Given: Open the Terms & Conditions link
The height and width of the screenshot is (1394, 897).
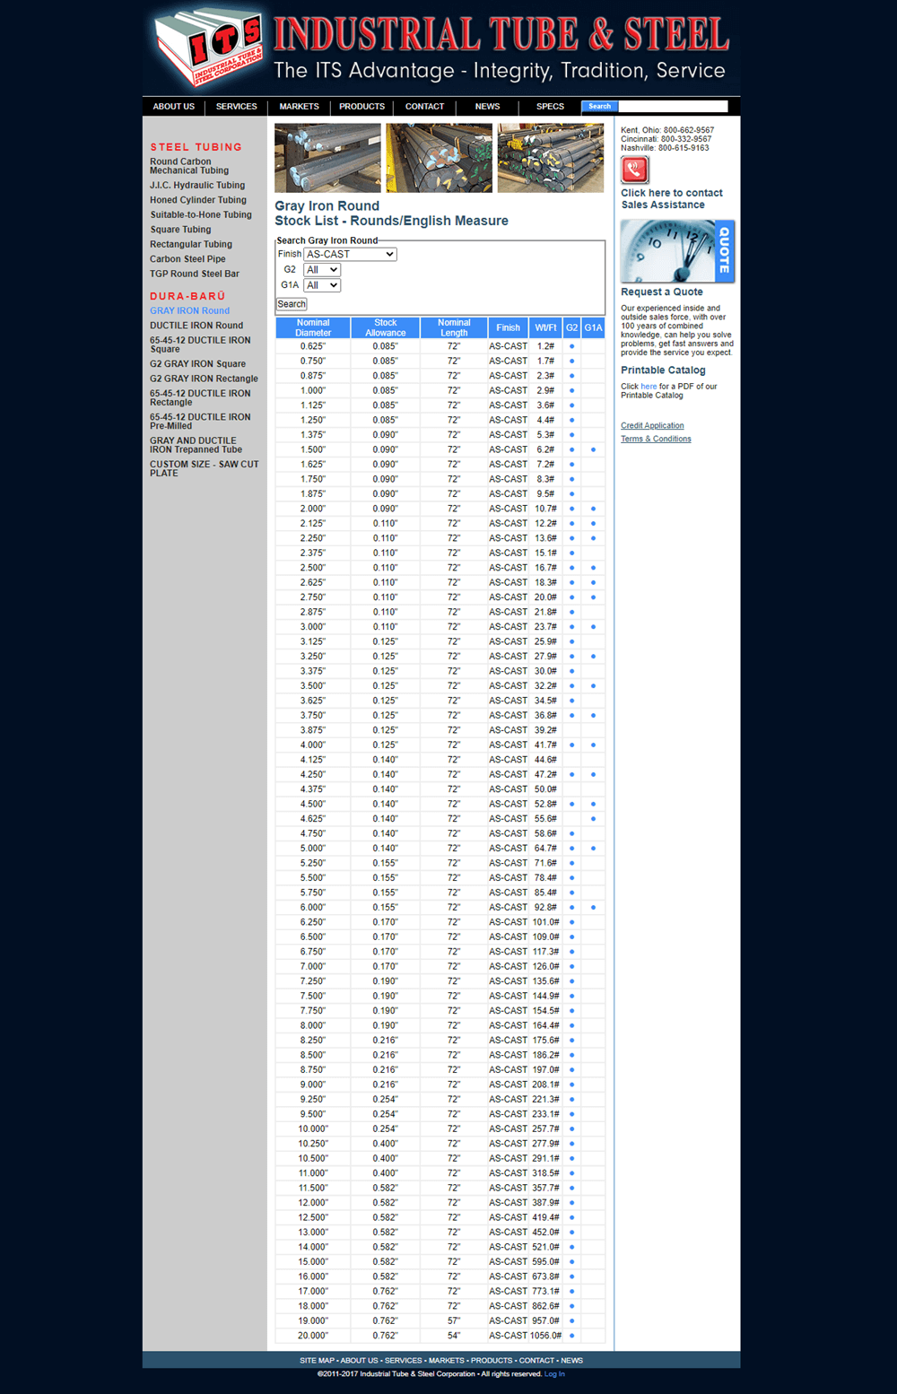Looking at the screenshot, I should (656, 439).
